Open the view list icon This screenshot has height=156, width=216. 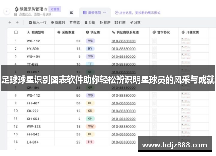coord(71,12)
